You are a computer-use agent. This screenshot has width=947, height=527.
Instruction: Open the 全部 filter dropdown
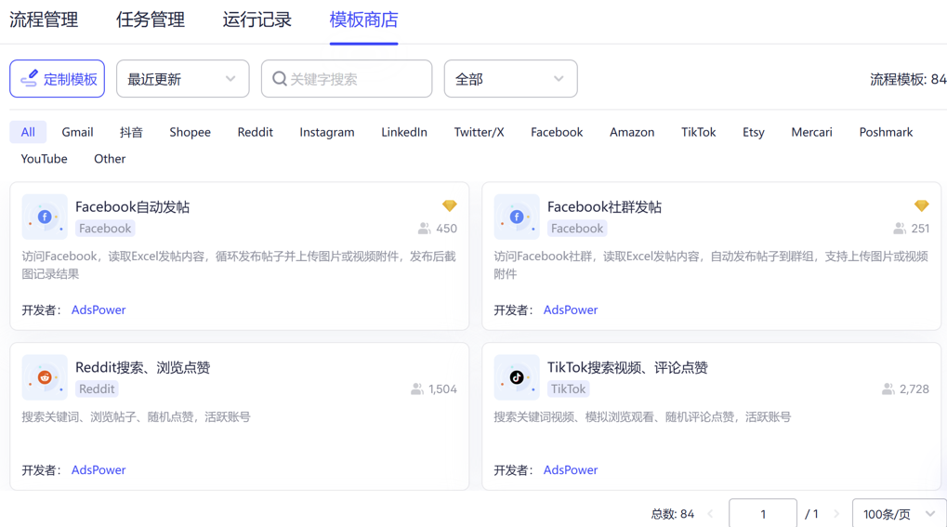tap(510, 79)
